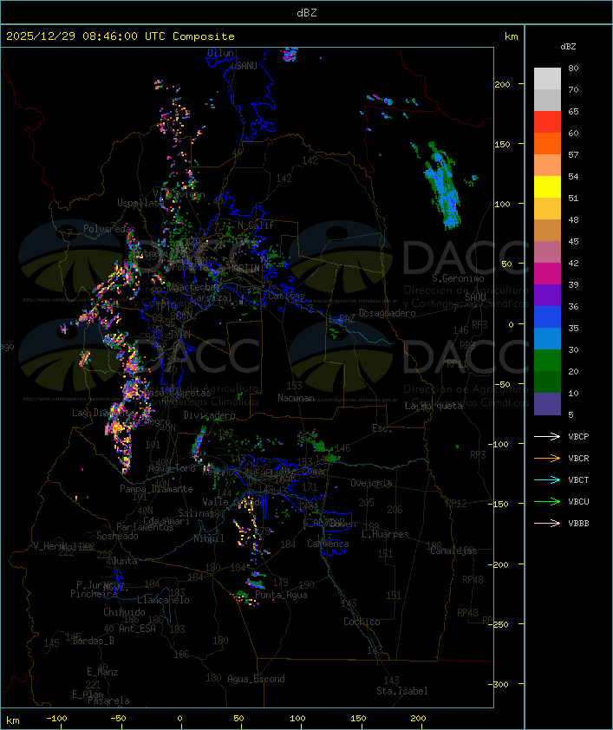Click the Uspallata place label
613x730 pixels.
(140, 203)
